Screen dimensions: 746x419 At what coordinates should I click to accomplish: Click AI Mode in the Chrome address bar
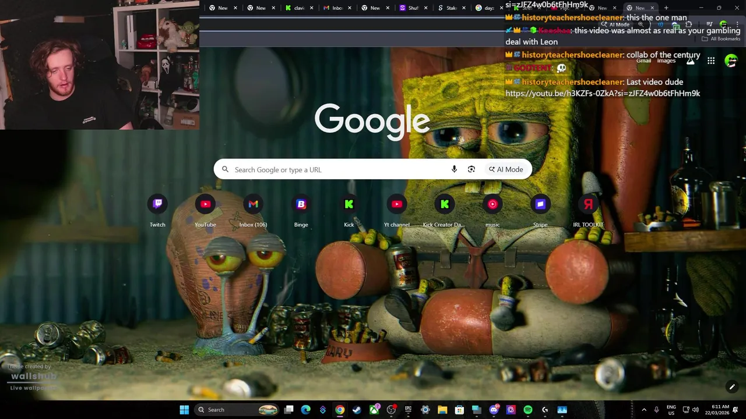(615, 24)
